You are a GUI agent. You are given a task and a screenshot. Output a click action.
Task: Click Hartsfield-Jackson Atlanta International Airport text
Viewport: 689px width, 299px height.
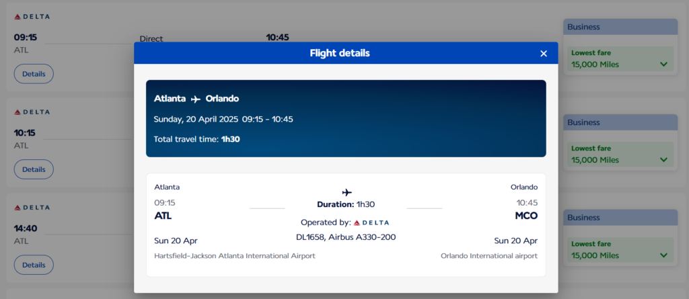click(x=235, y=255)
